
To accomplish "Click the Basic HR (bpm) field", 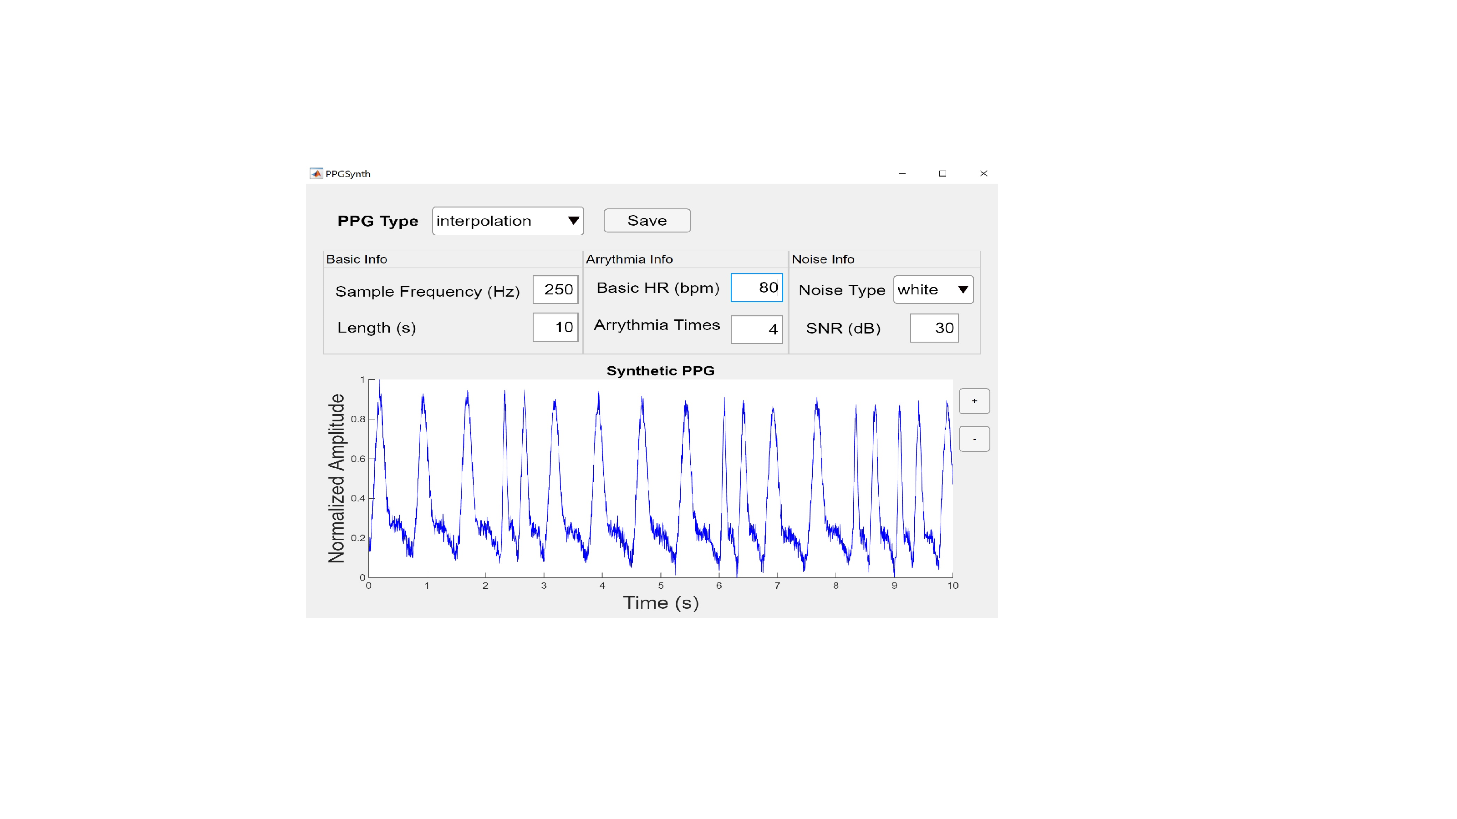I will coord(756,288).
